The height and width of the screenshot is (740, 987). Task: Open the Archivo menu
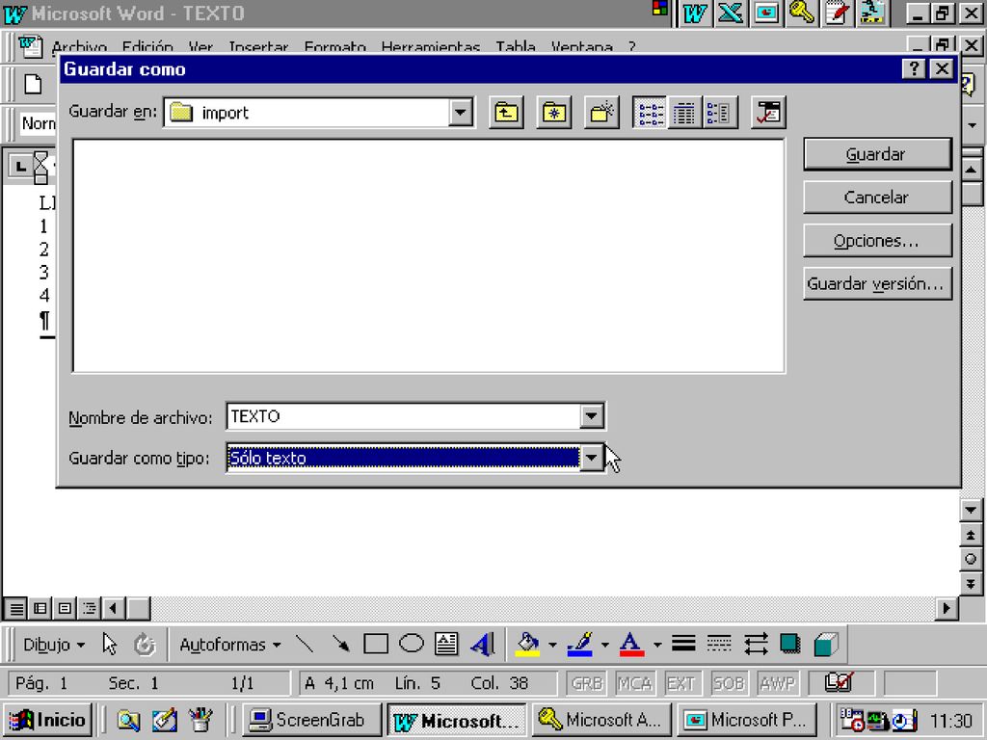79,47
